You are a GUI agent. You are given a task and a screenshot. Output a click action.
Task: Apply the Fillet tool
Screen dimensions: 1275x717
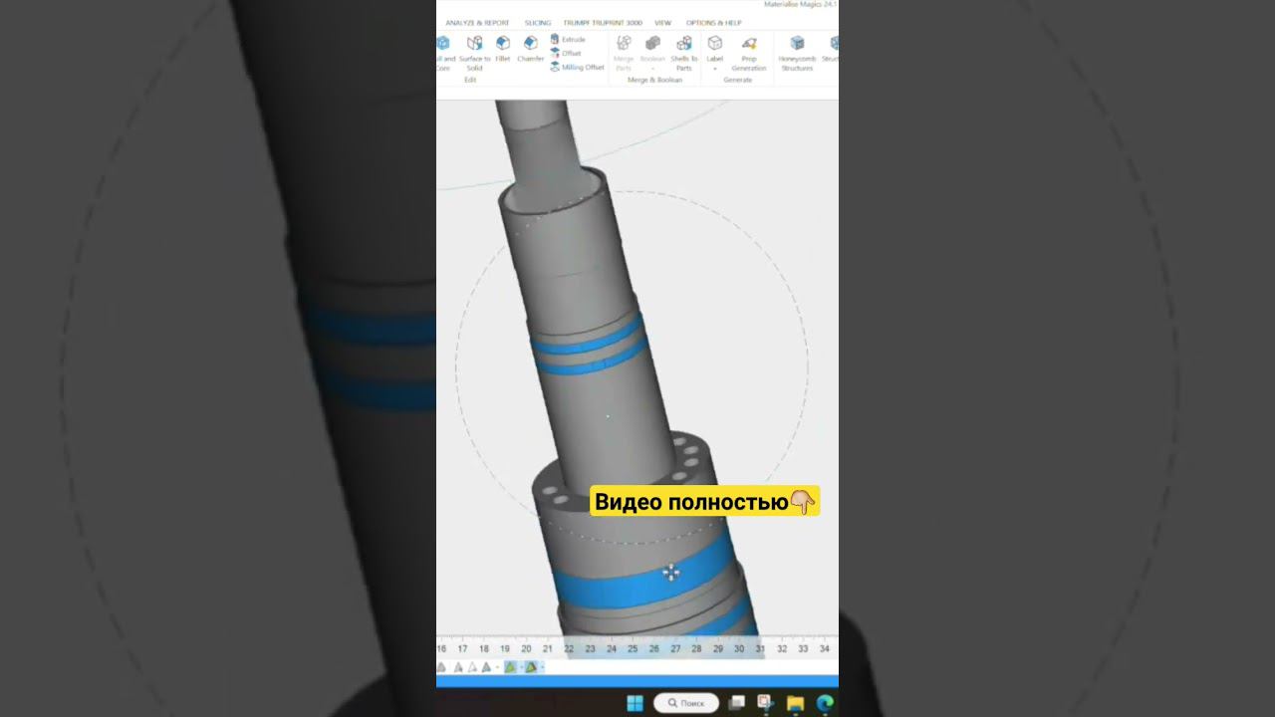tap(503, 49)
